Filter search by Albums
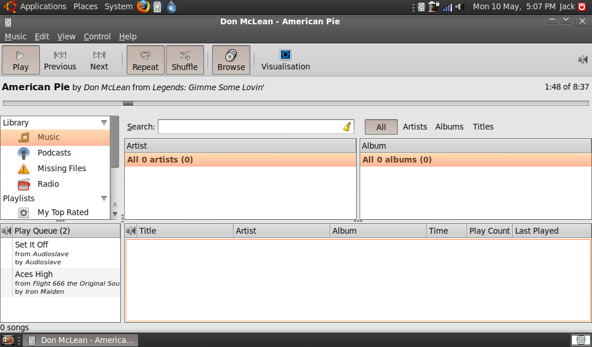The width and height of the screenshot is (592, 347). click(449, 127)
